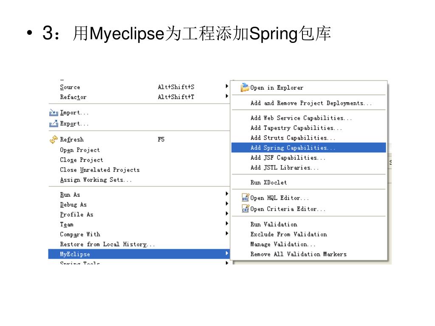Expand the Source submenu arrow
The height and width of the screenshot is (326, 435).
[227, 86]
